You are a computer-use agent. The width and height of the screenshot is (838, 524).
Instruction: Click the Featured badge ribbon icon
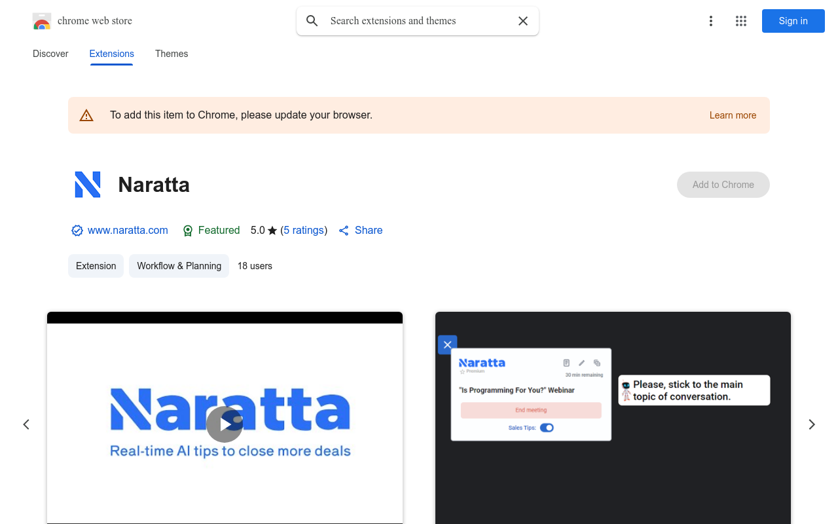click(188, 231)
